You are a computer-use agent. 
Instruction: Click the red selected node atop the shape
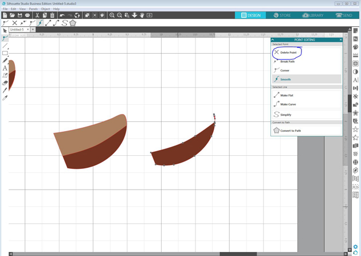[x=215, y=119]
